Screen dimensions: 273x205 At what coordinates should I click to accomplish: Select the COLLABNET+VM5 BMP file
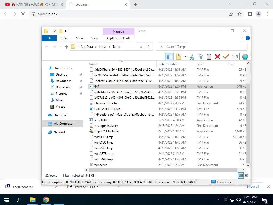click(x=167, y=109)
